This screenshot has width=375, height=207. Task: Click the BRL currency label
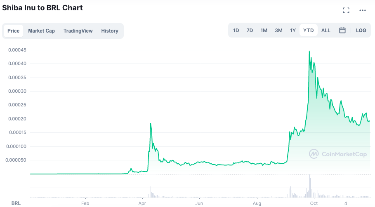(x=16, y=203)
